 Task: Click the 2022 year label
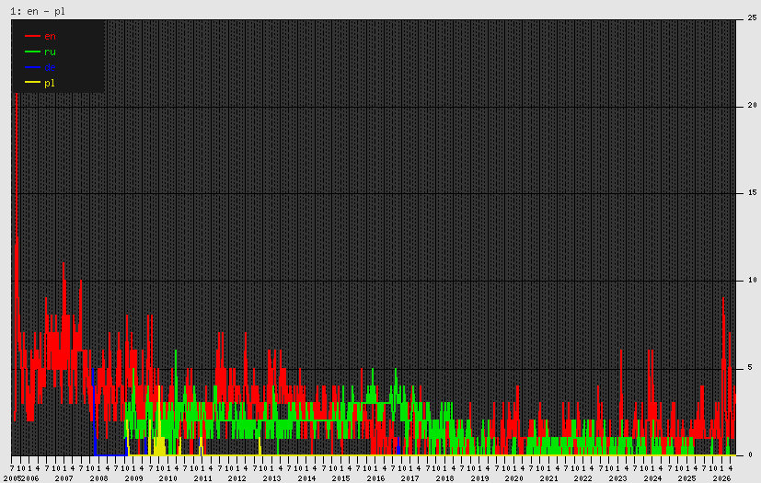click(582, 478)
